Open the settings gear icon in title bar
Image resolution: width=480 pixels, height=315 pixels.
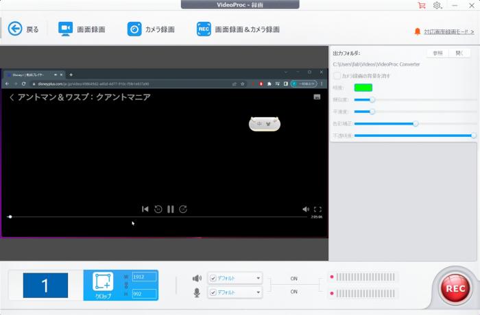437,5
